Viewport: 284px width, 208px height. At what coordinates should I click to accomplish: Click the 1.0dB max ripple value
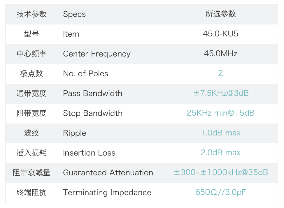[220, 133]
